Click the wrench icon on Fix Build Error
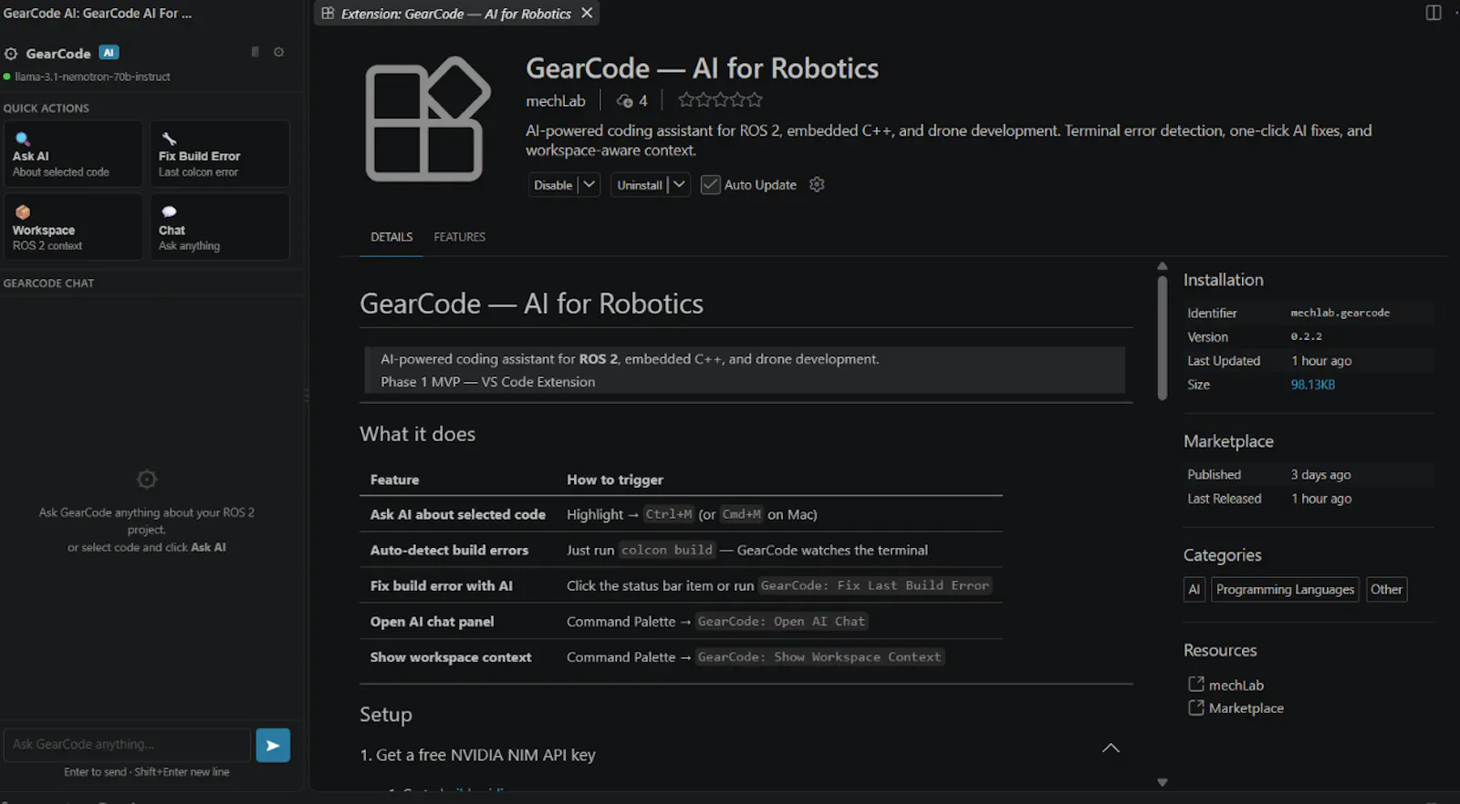Viewport: 1460px width, 804px height. pyautogui.click(x=169, y=139)
